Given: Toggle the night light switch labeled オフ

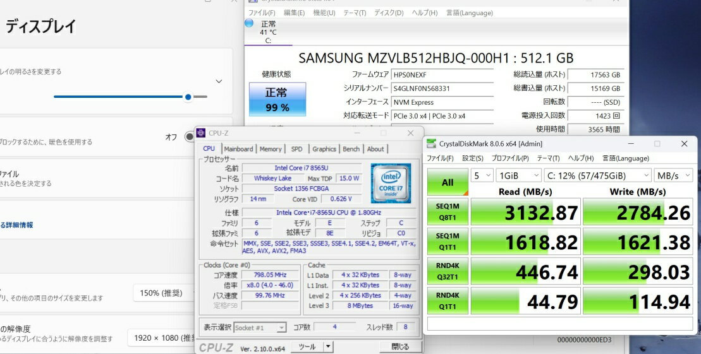Looking at the screenshot, I should pyautogui.click(x=188, y=137).
